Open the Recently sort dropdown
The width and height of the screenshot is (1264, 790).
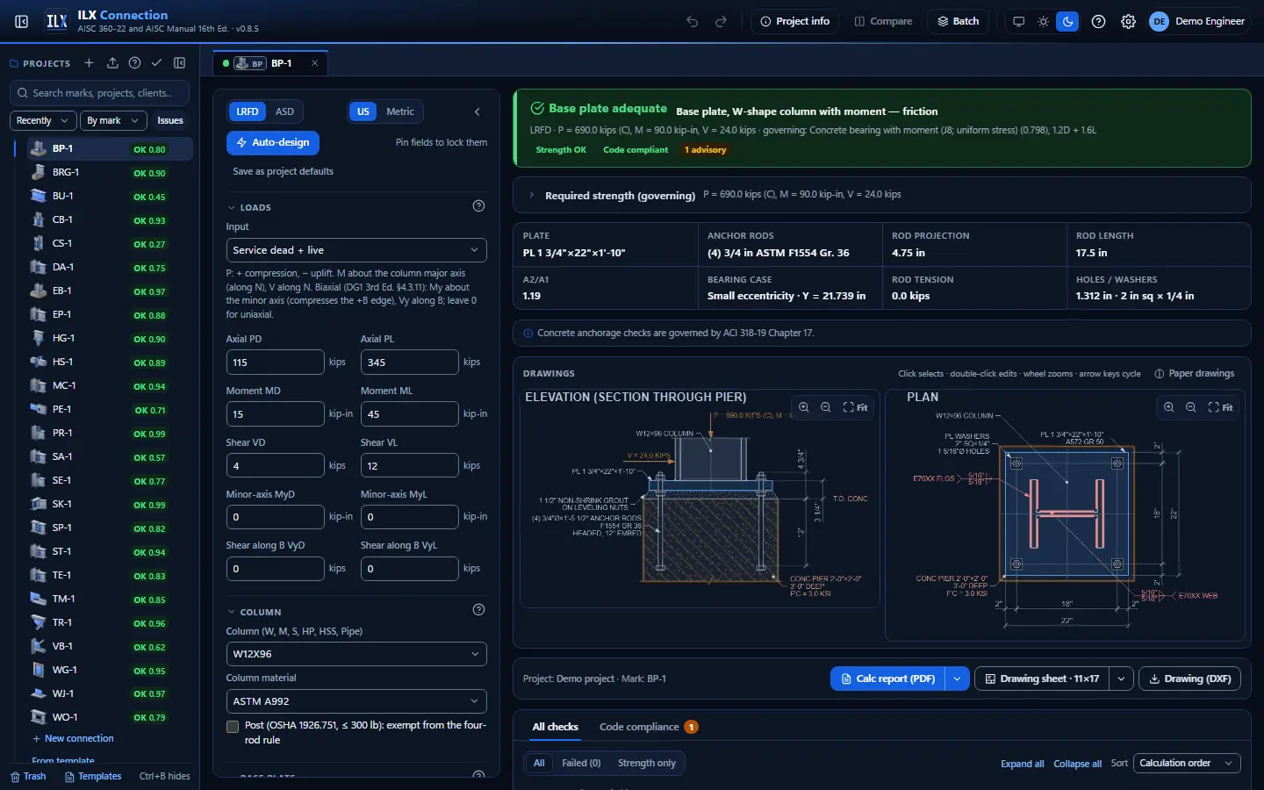[42, 120]
